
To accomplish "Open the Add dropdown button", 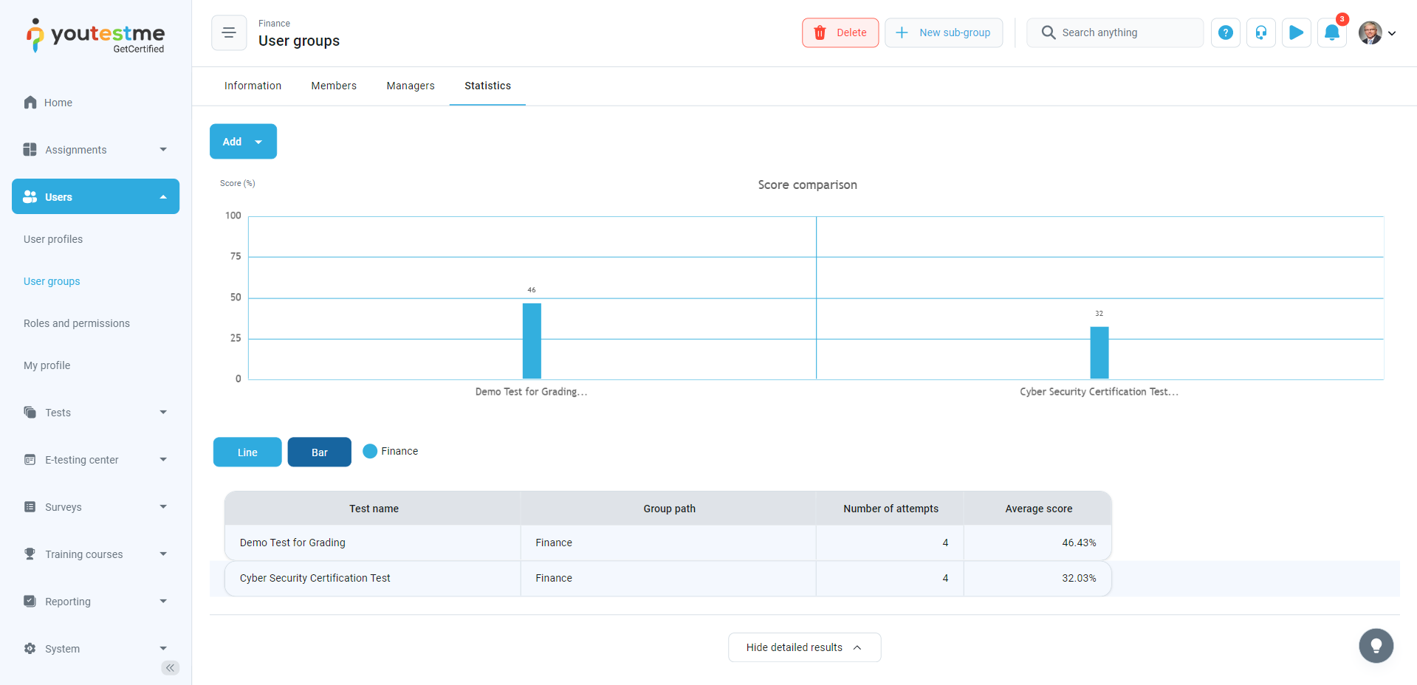I will (243, 142).
